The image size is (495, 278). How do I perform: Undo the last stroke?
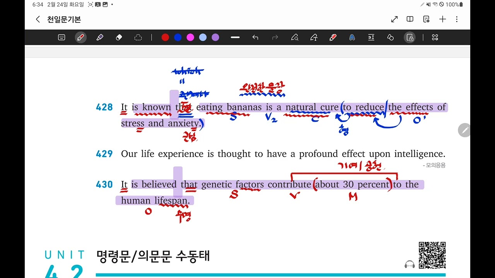click(255, 37)
